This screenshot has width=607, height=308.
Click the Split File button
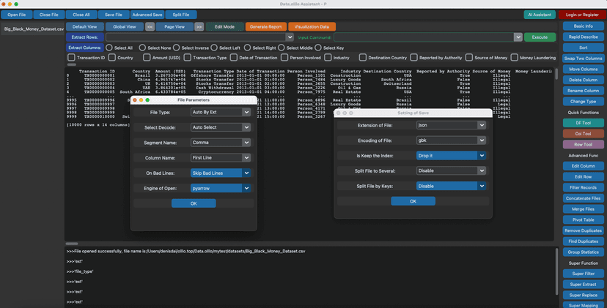(x=181, y=15)
